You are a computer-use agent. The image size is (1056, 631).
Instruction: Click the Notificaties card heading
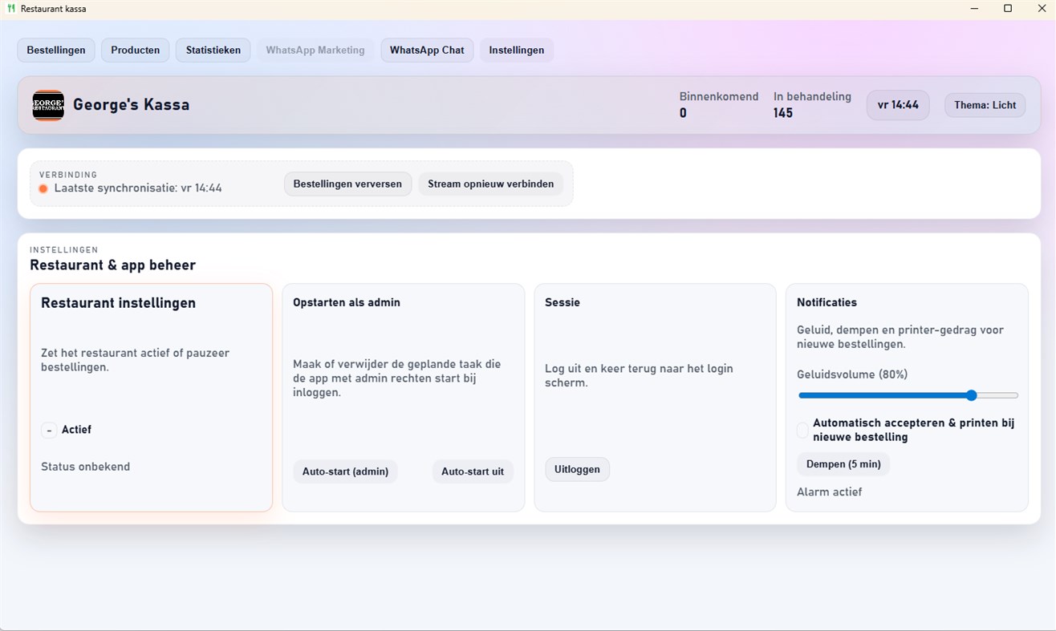[827, 302]
